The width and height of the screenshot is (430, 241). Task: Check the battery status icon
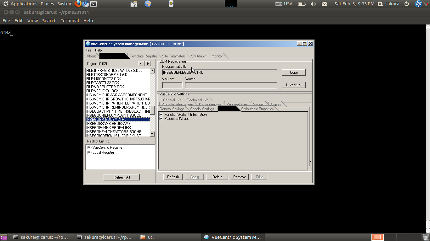[x=302, y=4]
